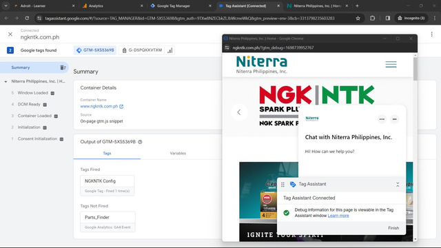The height and width of the screenshot is (248, 441).
Task: Select the G-D5PQKKVTXM tag chip
Action: pos(142,50)
